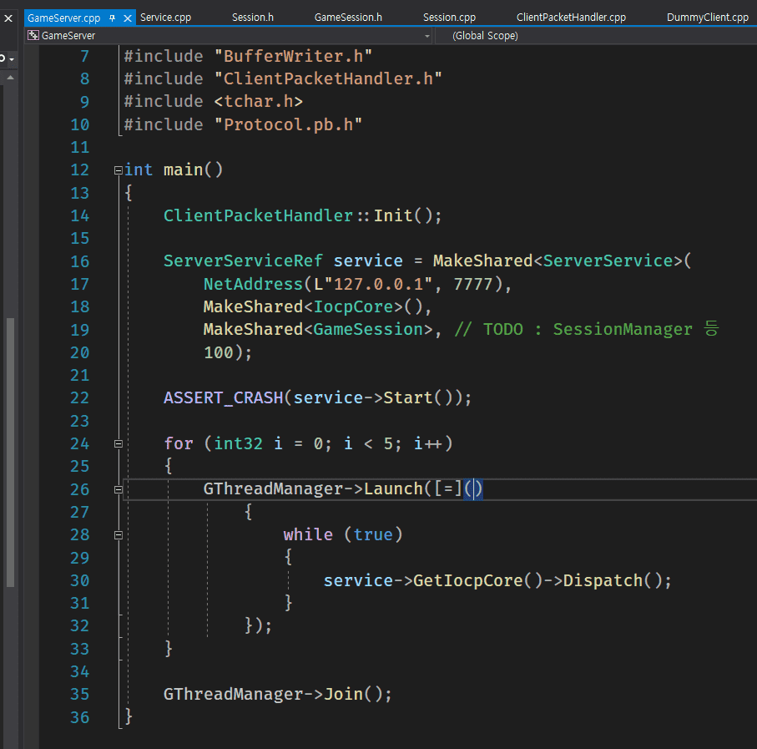757x749 pixels.
Task: Collapse the while (true) block
Action: click(118, 534)
